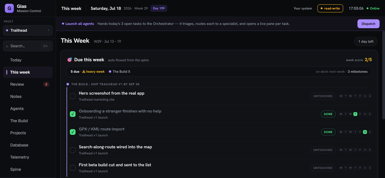385x178 pixels.
Task: Click the purple G Gias logo
Action: coord(9,8)
